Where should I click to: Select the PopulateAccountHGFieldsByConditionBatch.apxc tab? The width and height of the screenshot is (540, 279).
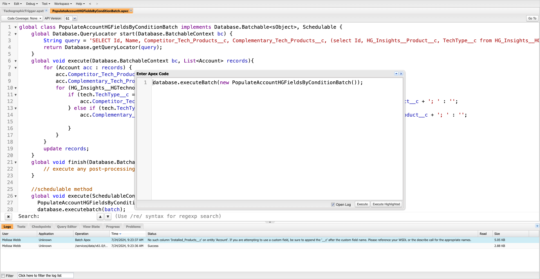tap(90, 11)
